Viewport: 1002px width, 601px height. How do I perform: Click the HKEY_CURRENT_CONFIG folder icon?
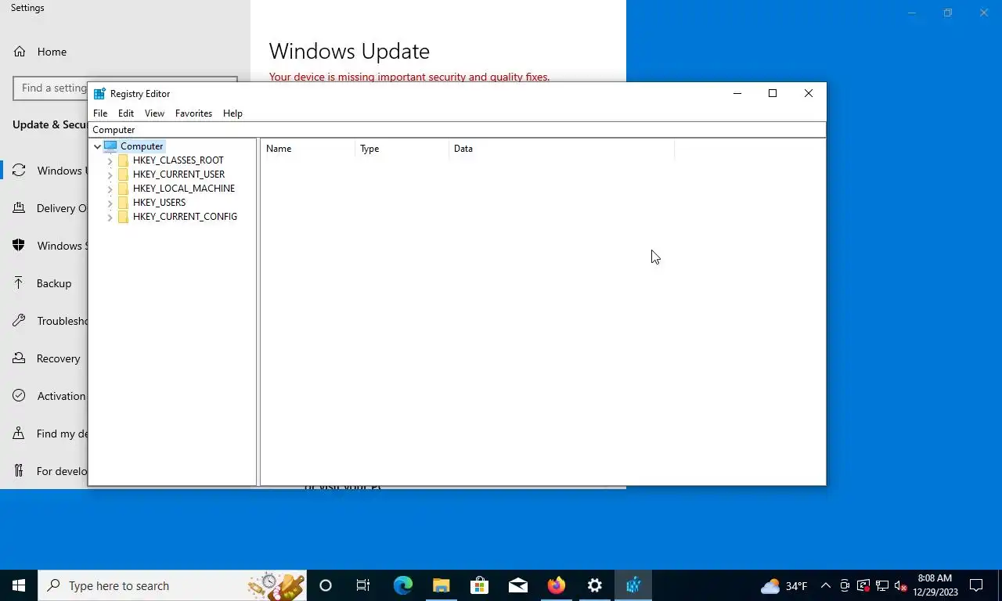click(123, 217)
